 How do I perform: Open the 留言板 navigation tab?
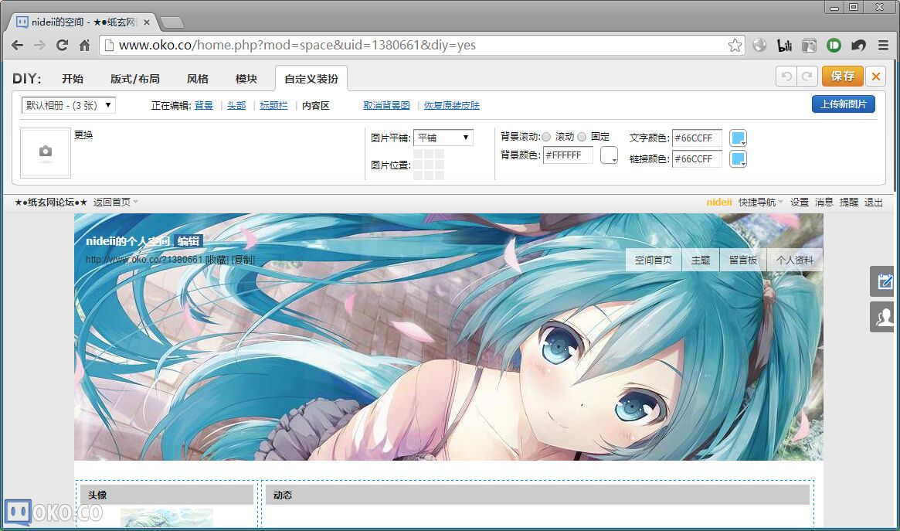743,260
